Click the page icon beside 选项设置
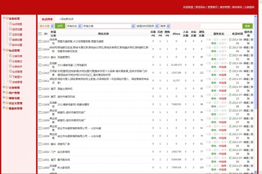Viewport: 262px width, 174px height. tap(10, 29)
